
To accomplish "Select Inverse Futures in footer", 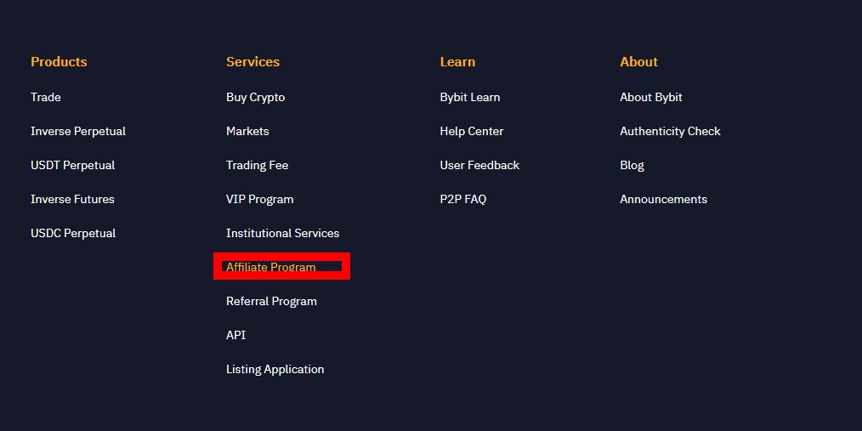I will pos(72,200).
